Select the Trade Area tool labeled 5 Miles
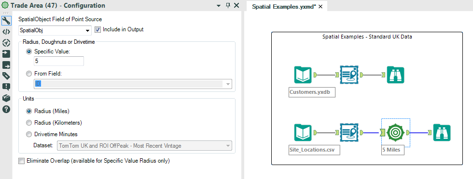 (395, 132)
